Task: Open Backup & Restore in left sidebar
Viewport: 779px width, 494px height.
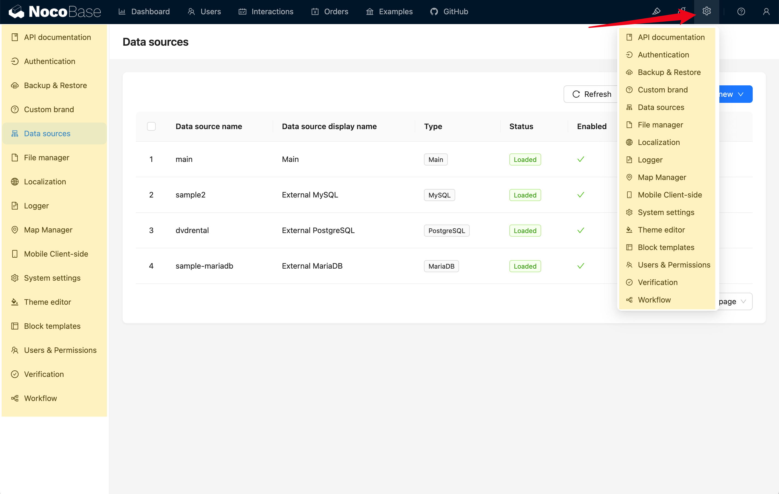Action: point(55,85)
